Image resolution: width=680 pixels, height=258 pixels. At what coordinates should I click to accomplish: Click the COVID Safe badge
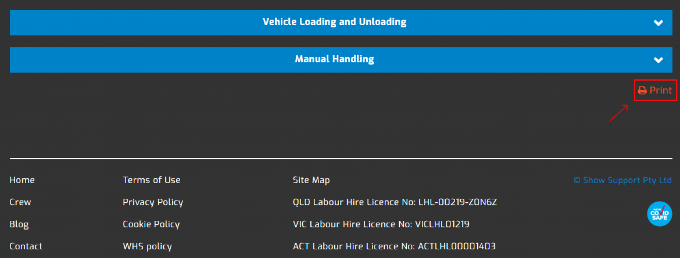click(659, 214)
